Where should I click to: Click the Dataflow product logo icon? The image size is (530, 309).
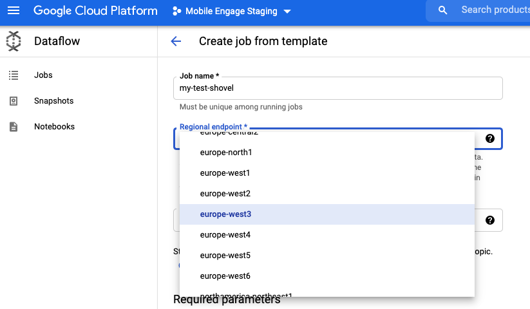click(x=14, y=42)
